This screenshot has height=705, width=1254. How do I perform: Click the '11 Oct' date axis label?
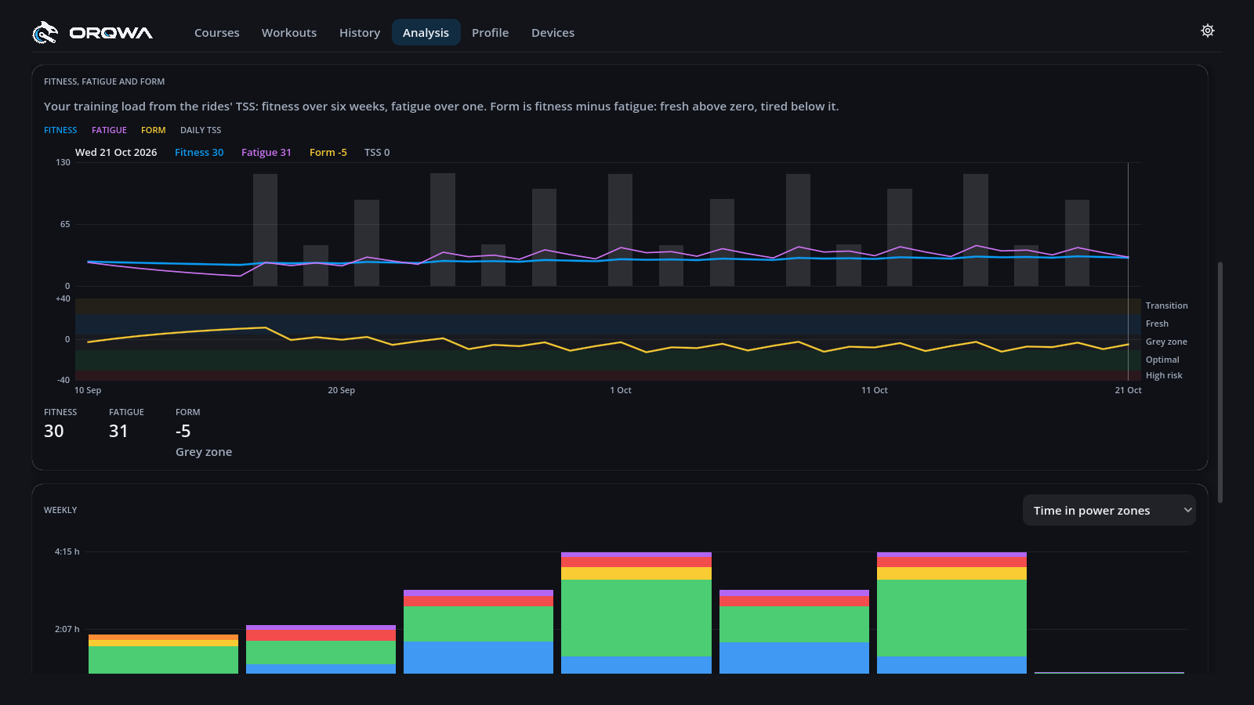click(875, 390)
